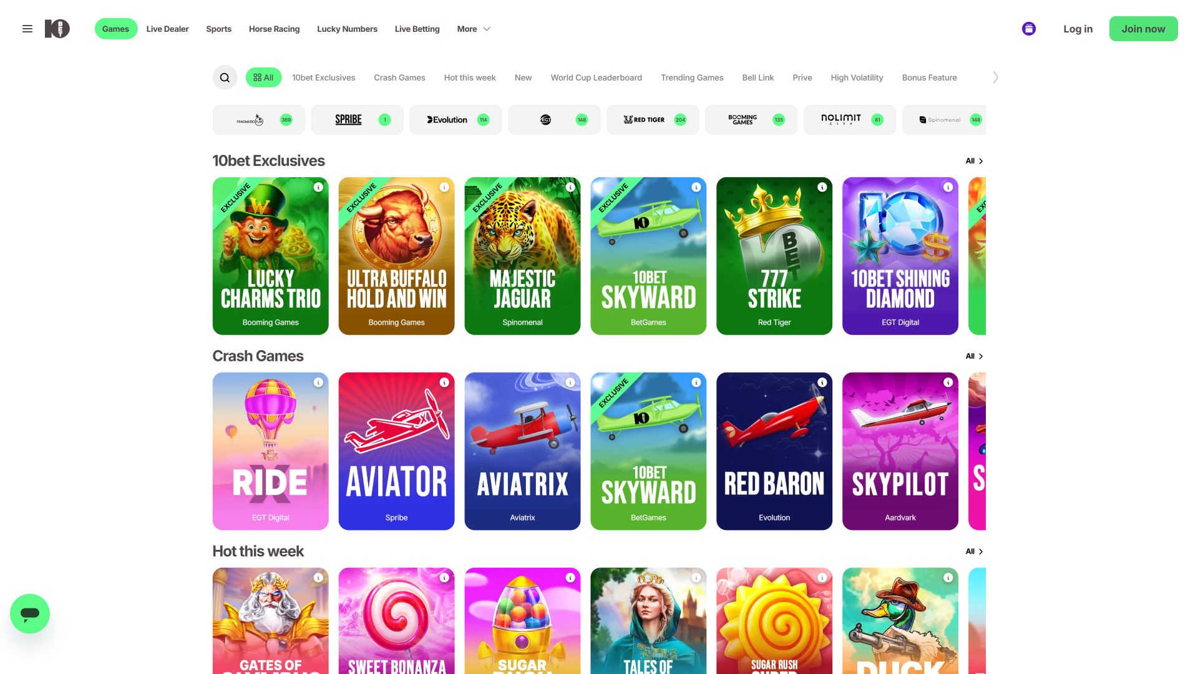1198x674 pixels.
Task: Show more category filters with right chevron
Action: [x=995, y=77]
